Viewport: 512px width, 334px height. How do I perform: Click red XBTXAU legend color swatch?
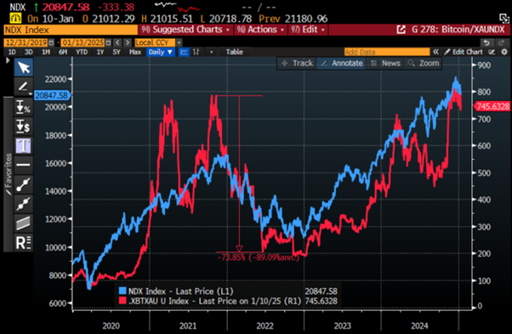(x=122, y=300)
